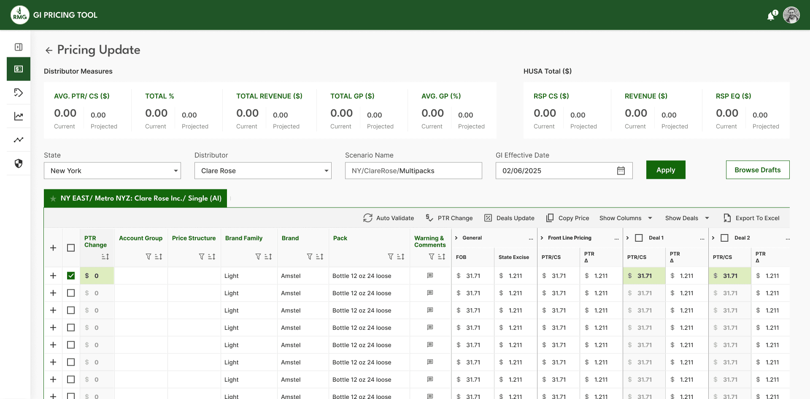Screen dimensions: 810x399
Task: Open the shield icon in sidebar
Action: [19, 164]
